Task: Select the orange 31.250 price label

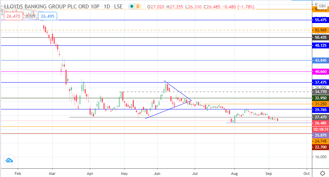Action: tap(320, 104)
